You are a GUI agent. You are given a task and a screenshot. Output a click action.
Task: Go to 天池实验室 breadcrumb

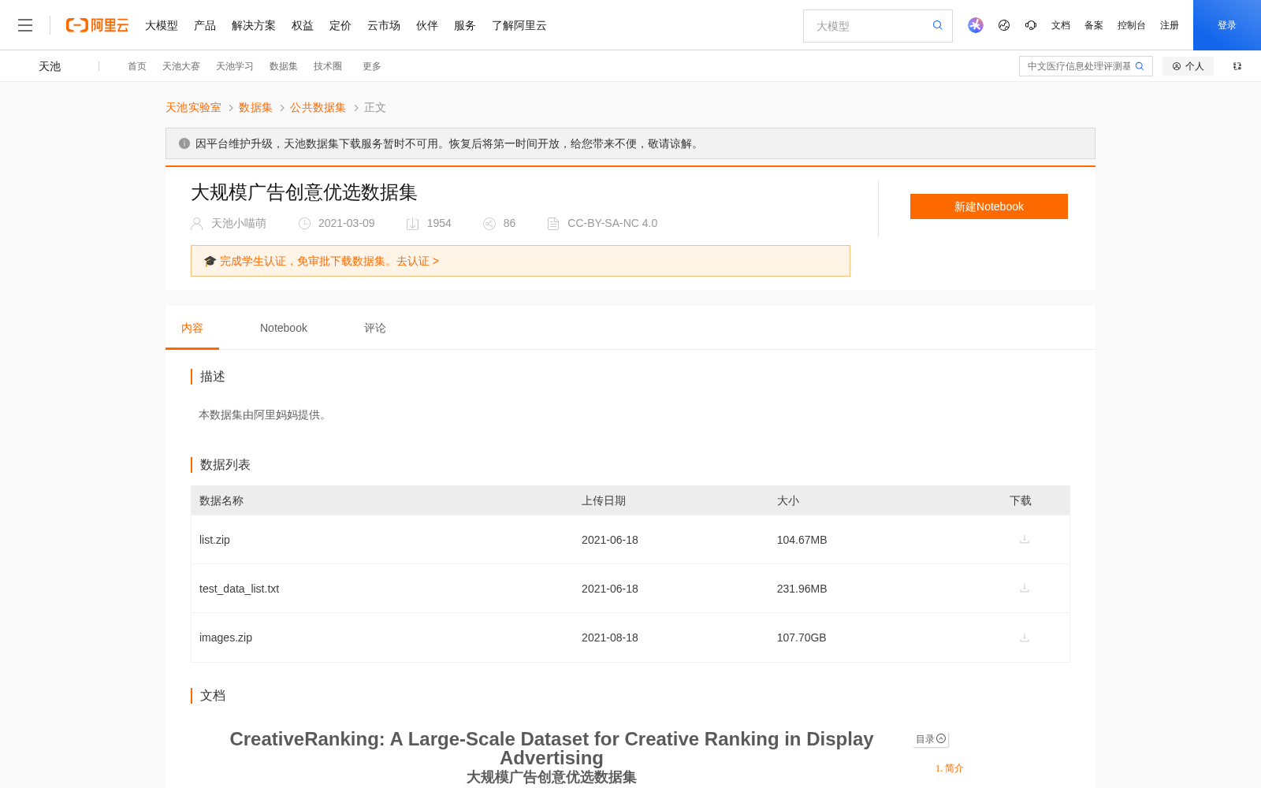point(193,107)
